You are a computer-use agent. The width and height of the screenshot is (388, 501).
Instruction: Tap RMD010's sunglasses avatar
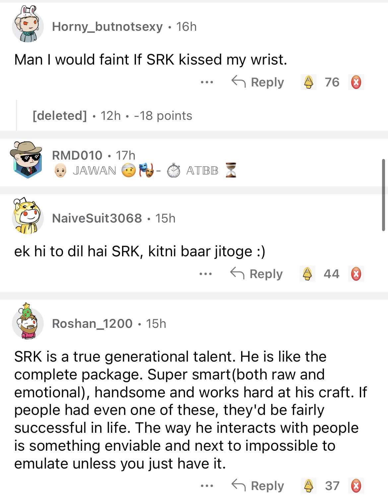27,160
